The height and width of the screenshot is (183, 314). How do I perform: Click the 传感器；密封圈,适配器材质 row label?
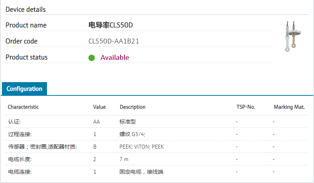coord(42,147)
